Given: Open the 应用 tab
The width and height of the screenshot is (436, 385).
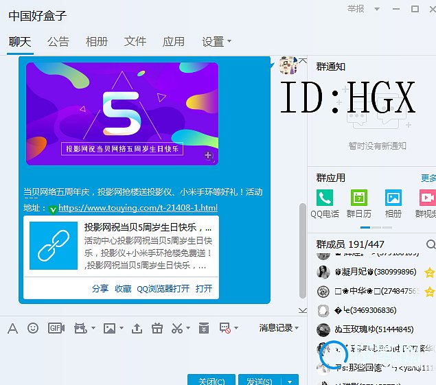Looking at the screenshot, I should tap(174, 42).
